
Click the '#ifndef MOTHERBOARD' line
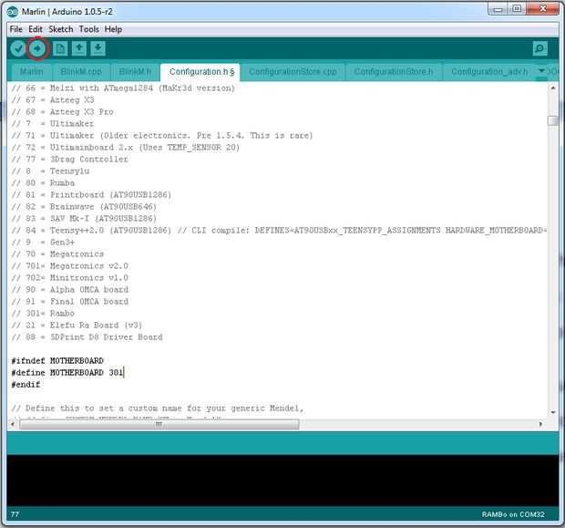[57, 360]
